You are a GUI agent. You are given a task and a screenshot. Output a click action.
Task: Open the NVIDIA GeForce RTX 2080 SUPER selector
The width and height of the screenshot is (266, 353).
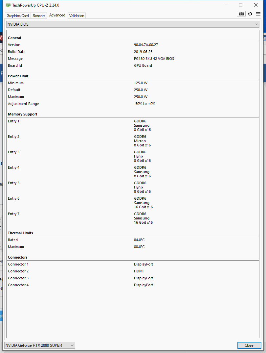pos(39,345)
